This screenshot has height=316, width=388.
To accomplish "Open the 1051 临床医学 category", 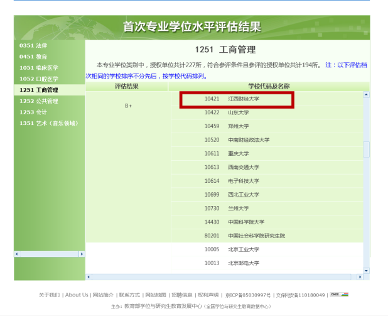I will pos(39,68).
